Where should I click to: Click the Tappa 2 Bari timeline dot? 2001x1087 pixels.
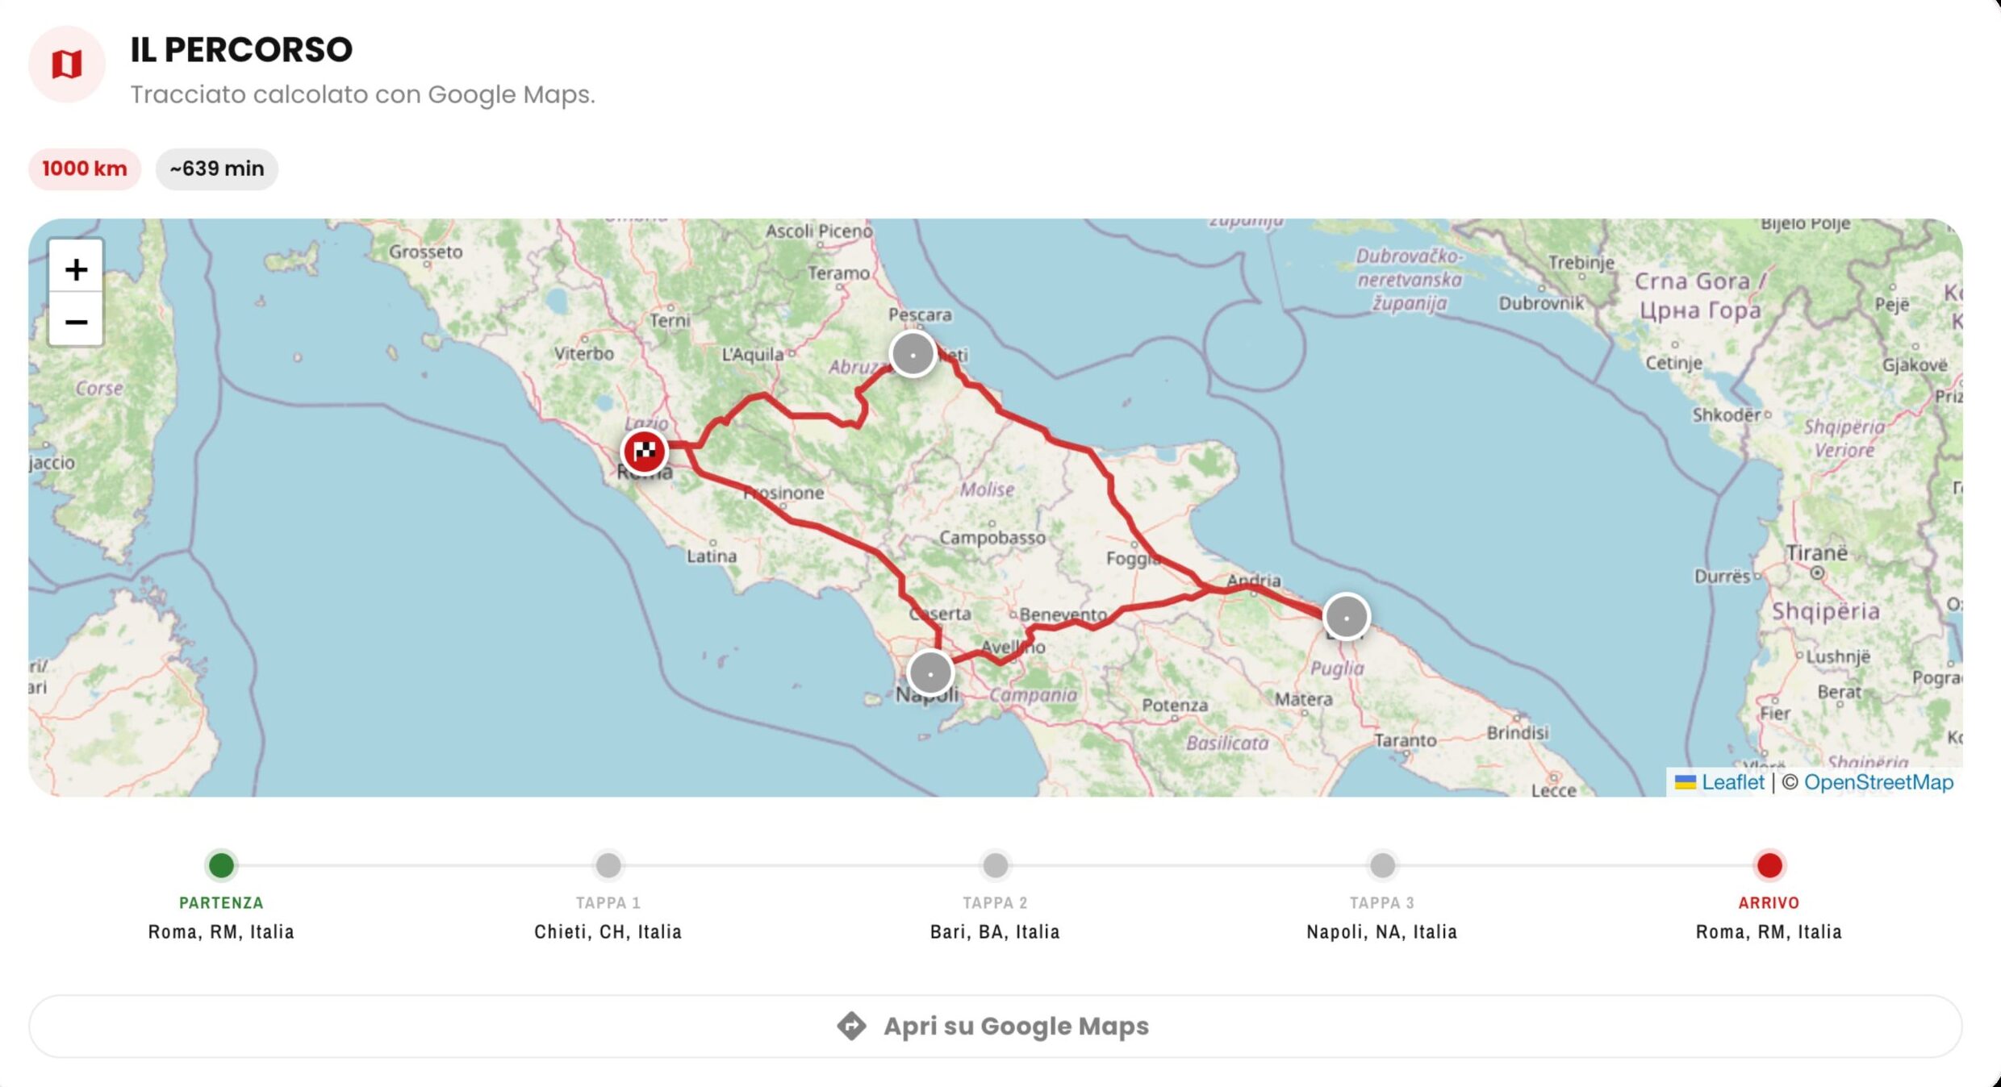[x=995, y=865]
